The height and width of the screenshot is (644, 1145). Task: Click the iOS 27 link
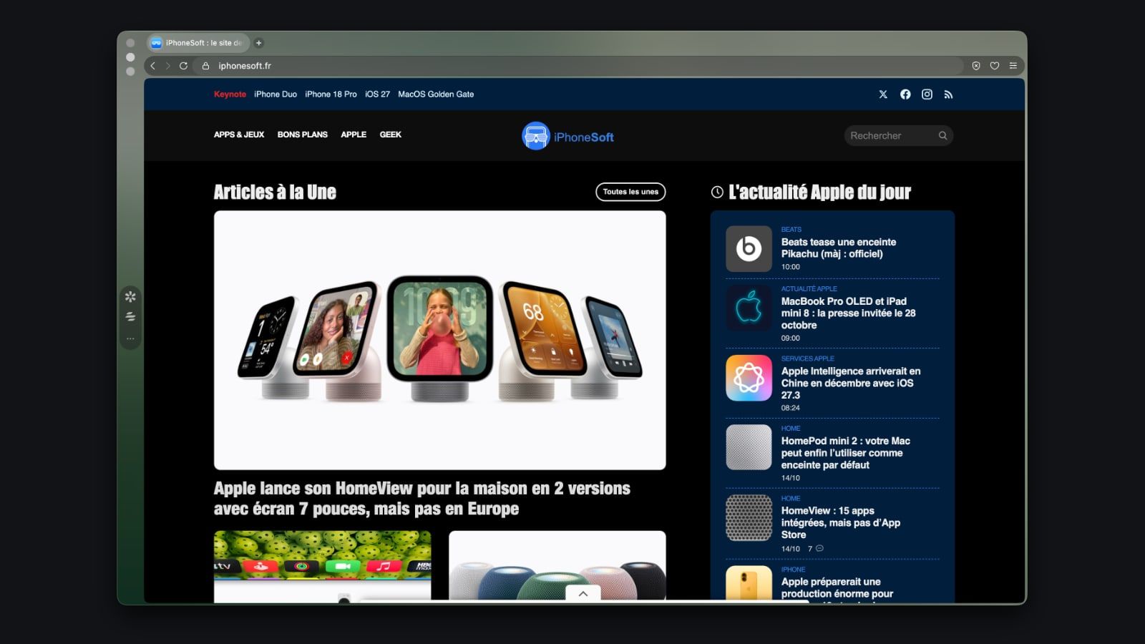tap(377, 94)
